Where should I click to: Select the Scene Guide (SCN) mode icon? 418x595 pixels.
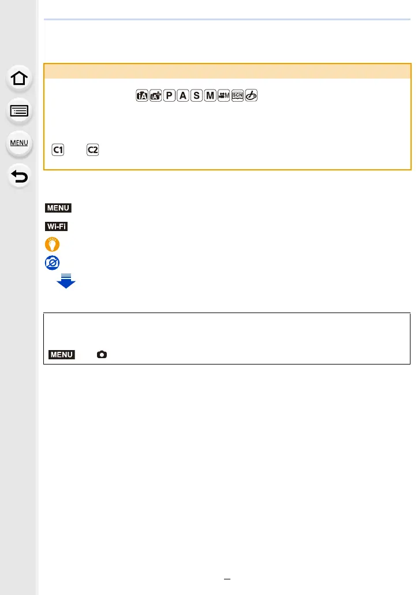tap(237, 96)
